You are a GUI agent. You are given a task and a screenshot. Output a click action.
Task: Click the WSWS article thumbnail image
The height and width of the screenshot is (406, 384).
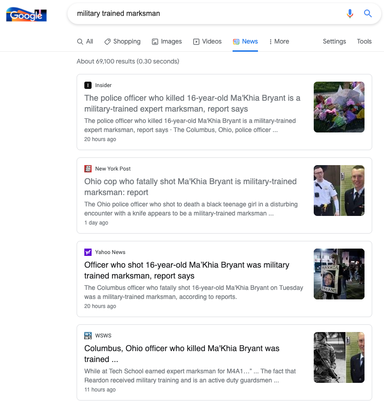(x=339, y=357)
